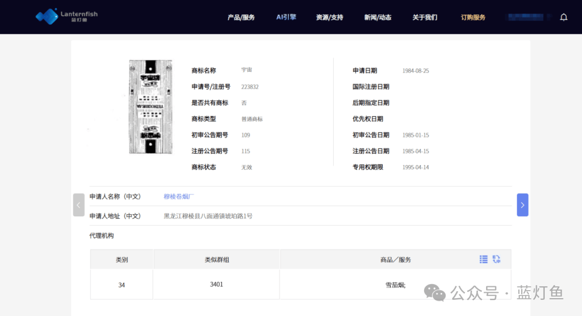Click the Lanternfish logo in the header
The height and width of the screenshot is (316, 582).
[x=66, y=17]
